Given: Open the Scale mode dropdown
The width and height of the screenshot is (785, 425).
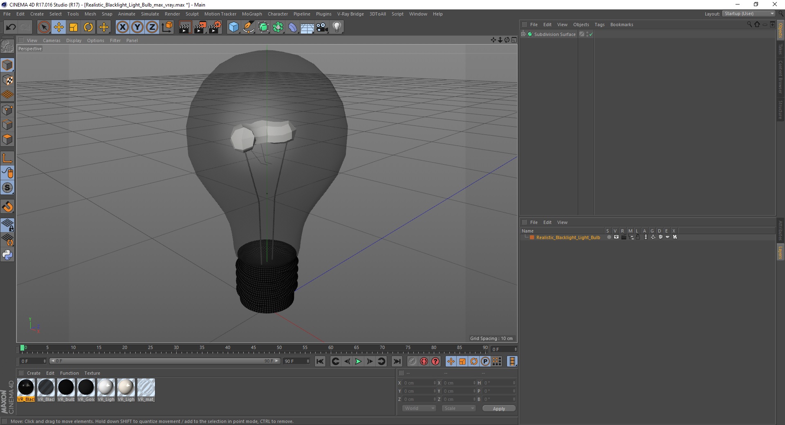Looking at the screenshot, I should [459, 408].
